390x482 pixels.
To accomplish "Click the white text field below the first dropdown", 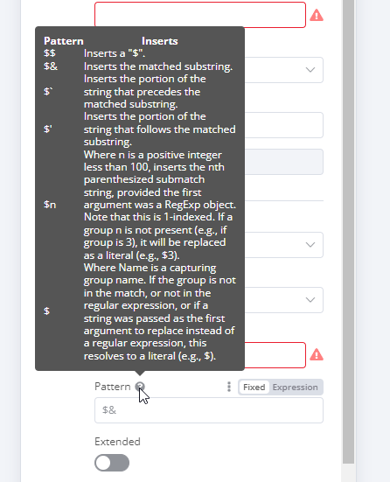I will coord(283,125).
